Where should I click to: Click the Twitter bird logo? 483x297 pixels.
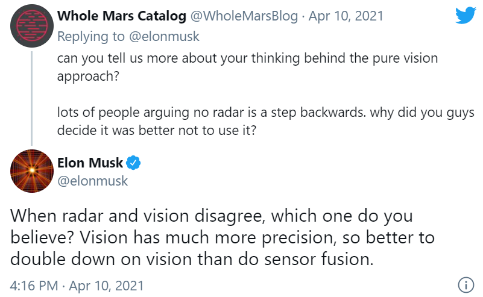coord(466,15)
